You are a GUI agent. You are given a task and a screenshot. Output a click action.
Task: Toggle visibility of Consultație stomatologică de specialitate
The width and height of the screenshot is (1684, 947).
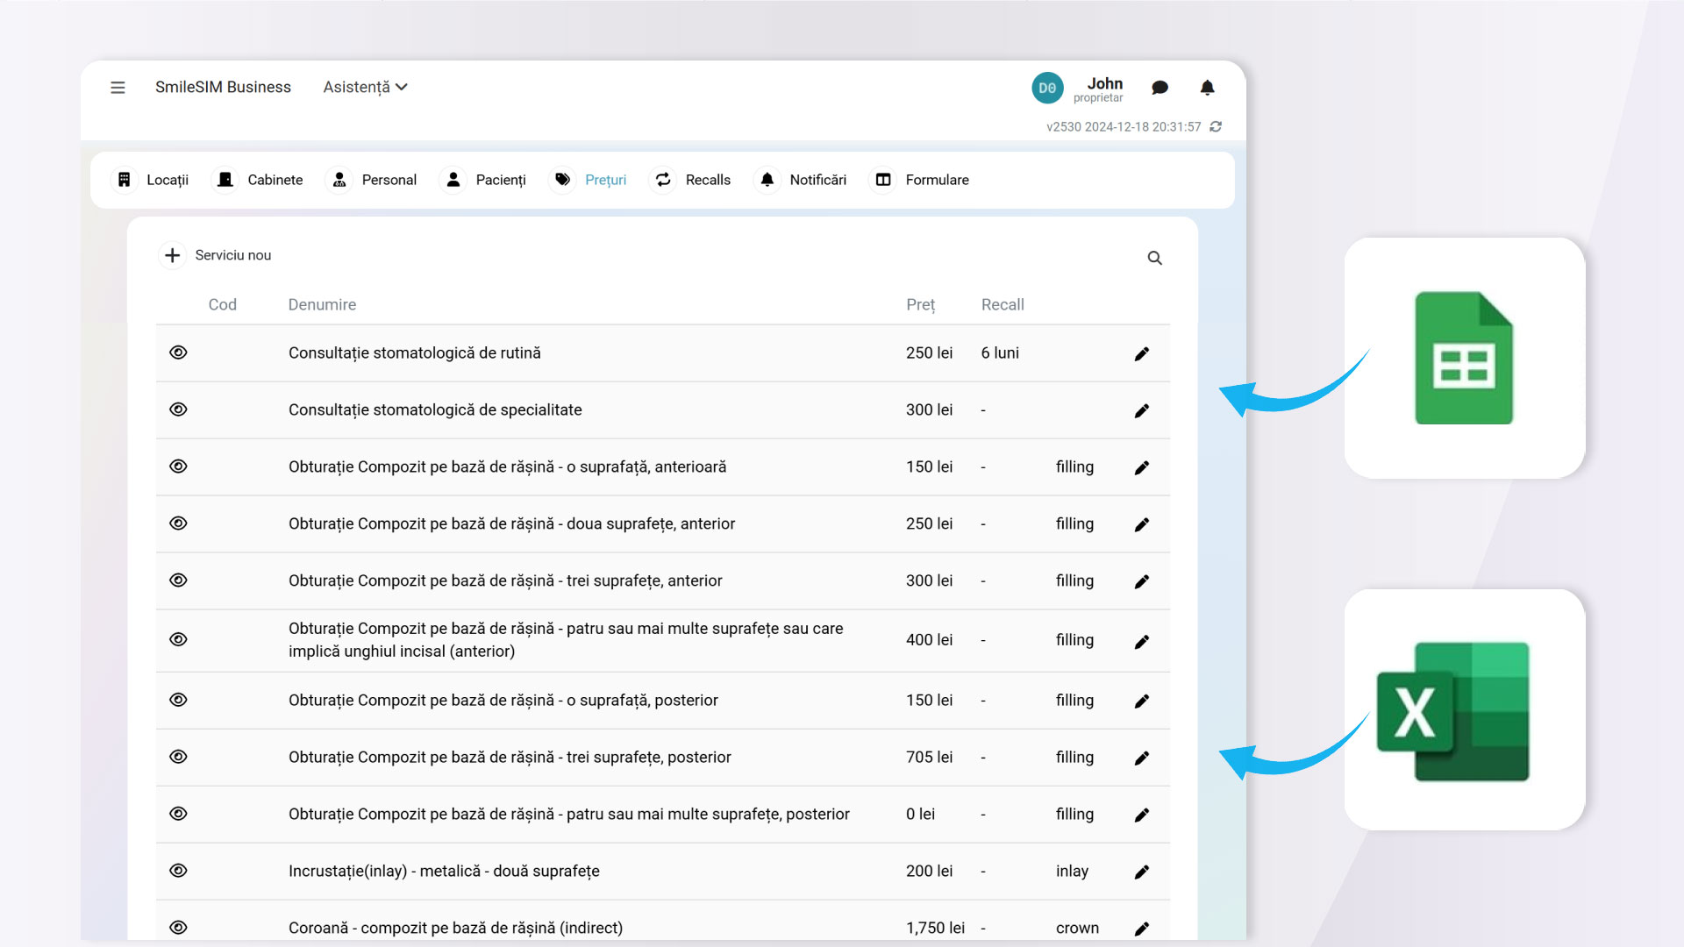178,409
